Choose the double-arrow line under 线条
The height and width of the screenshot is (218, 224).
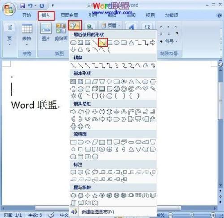pos(88,66)
